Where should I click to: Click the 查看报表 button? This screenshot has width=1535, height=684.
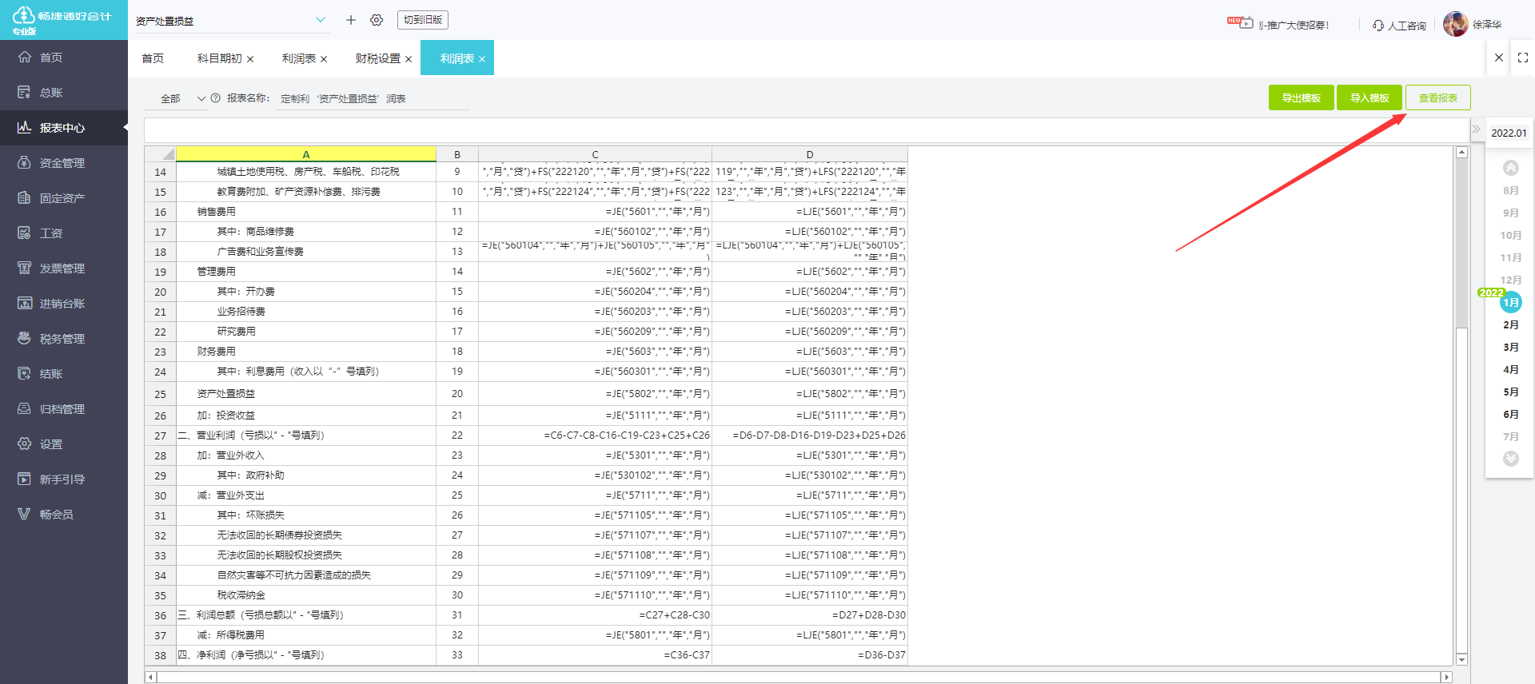pos(1437,97)
